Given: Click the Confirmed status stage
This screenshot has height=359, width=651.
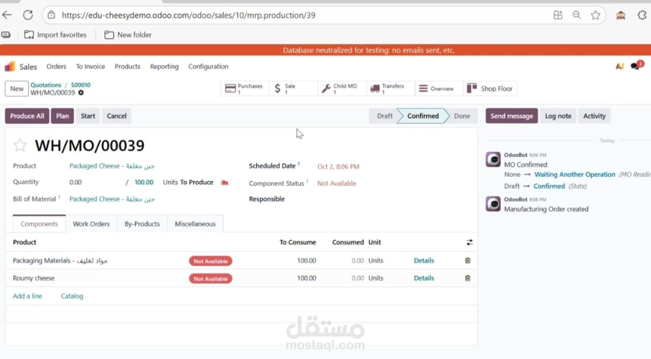Looking at the screenshot, I should click(423, 116).
